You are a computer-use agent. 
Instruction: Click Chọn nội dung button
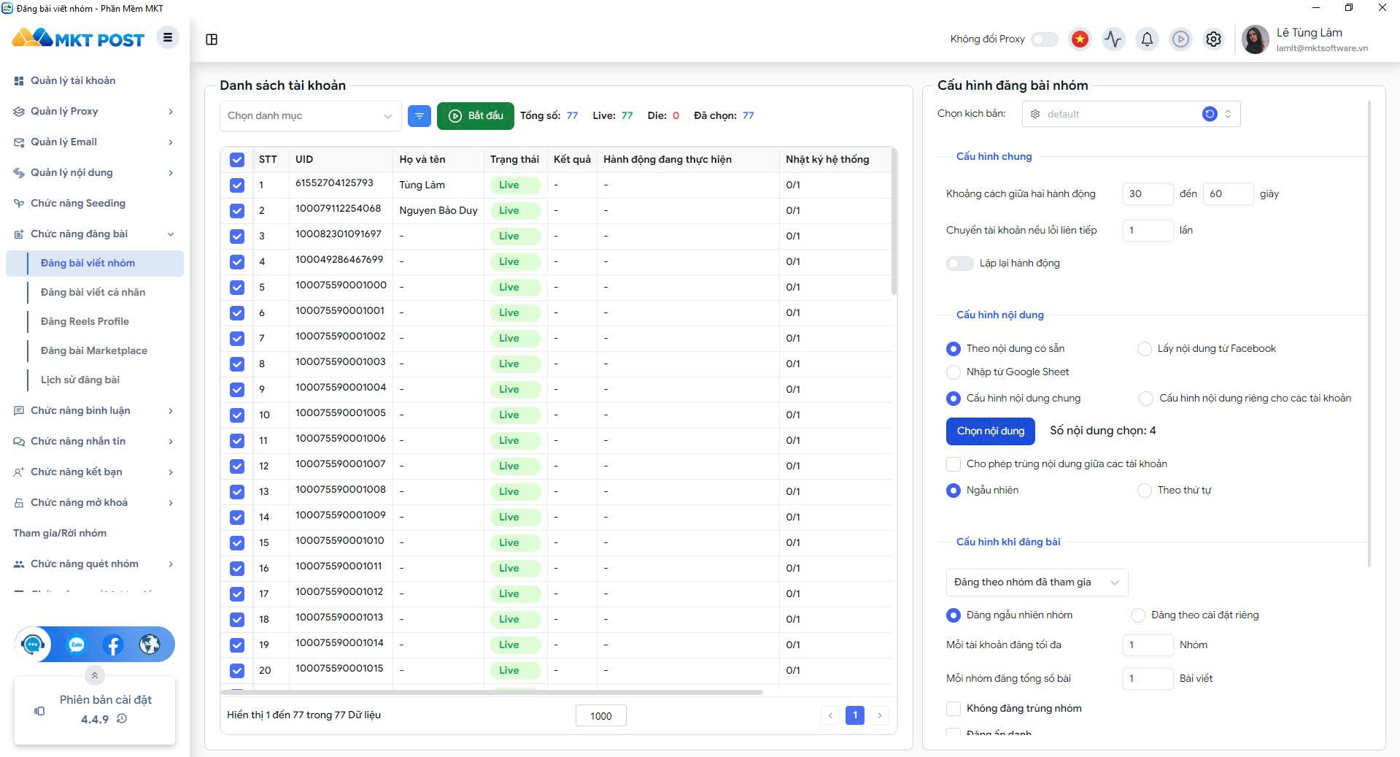click(991, 431)
